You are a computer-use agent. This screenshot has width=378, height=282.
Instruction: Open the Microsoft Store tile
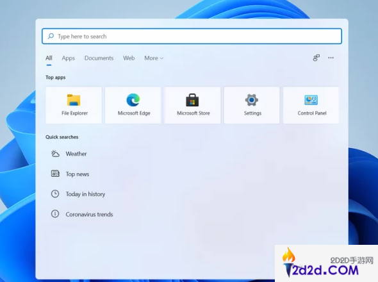[x=192, y=105]
